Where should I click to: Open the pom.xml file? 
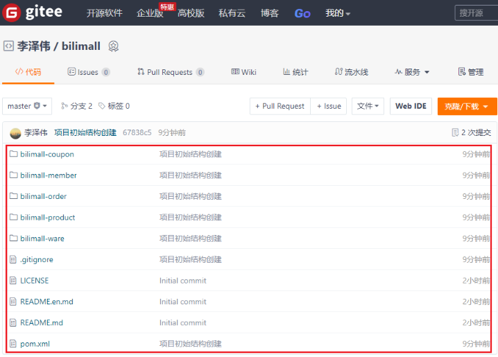pos(35,344)
